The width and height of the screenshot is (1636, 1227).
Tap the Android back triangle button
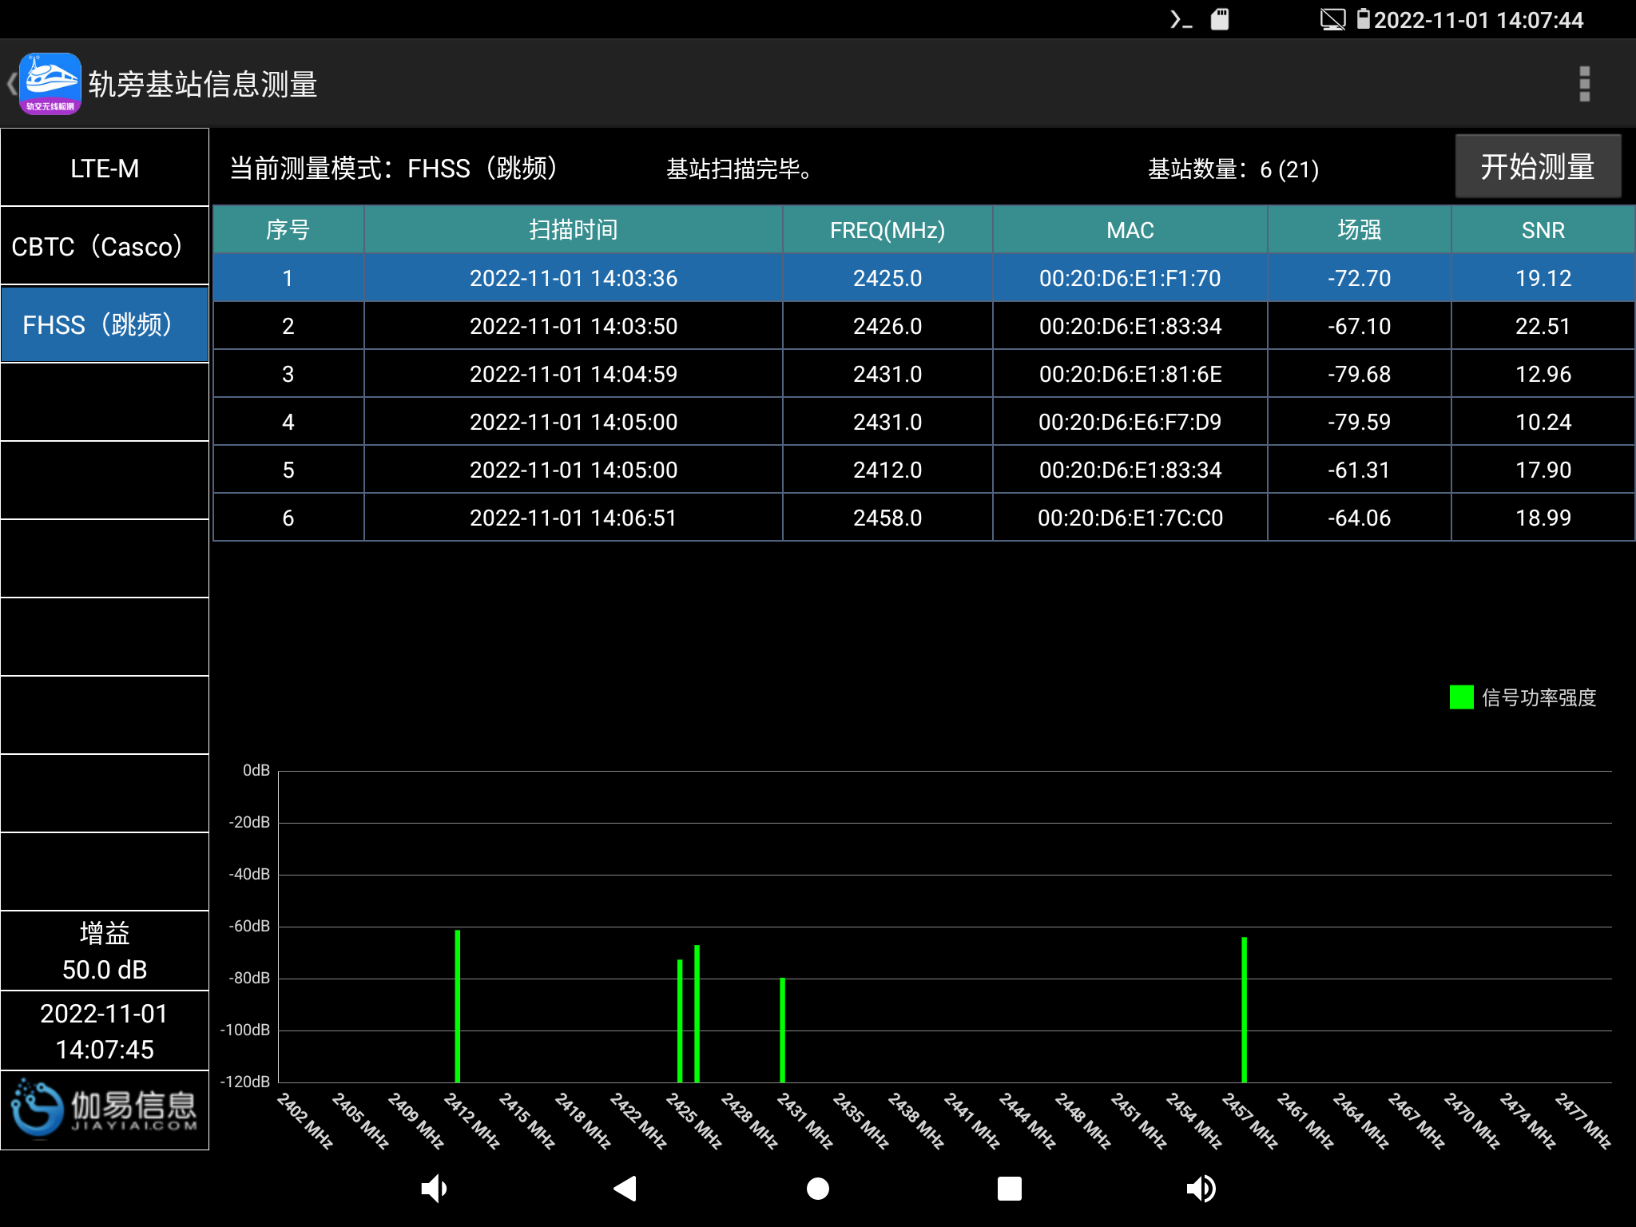click(625, 1189)
